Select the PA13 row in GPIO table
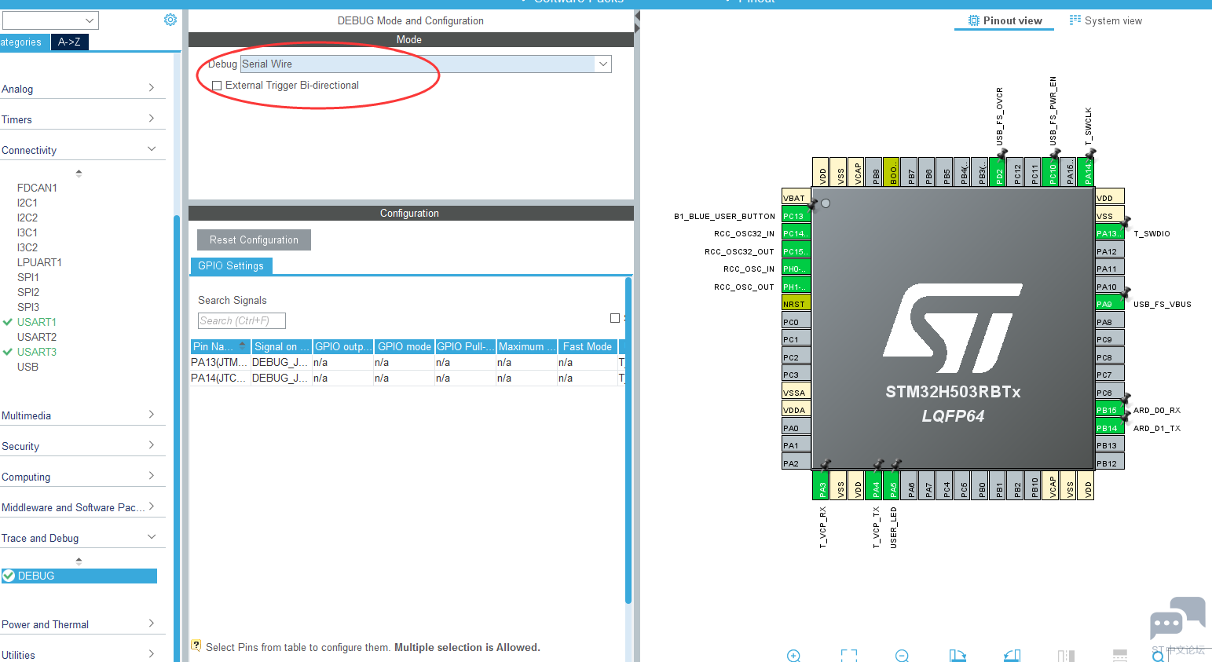 [407, 362]
